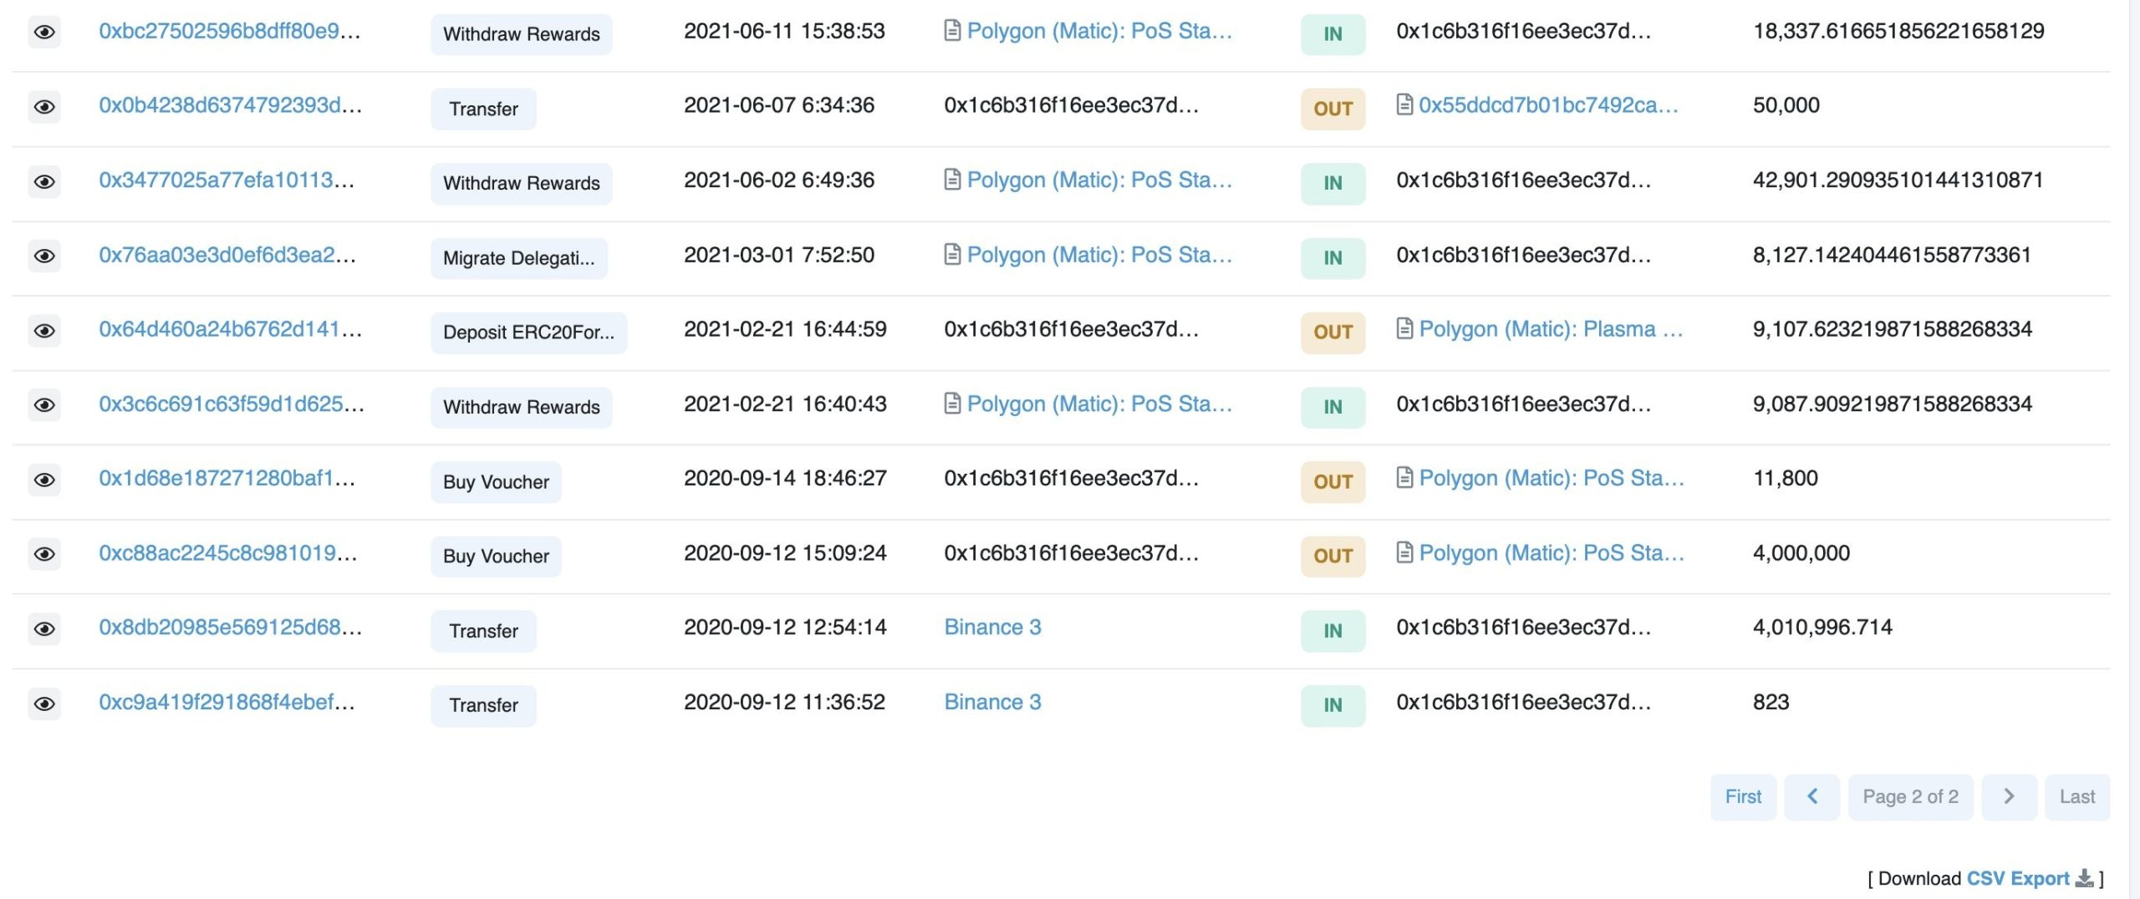Click eye icon beside 0x1d68e187271280baf1

[x=44, y=480]
